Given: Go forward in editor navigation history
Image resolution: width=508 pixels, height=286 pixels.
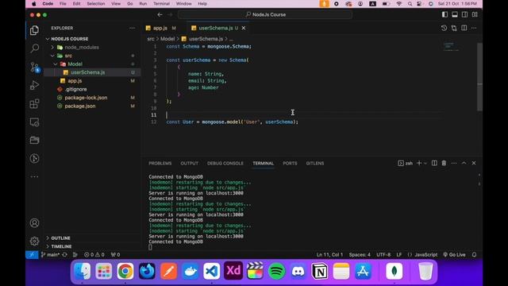Looking at the screenshot, I should [170, 14].
